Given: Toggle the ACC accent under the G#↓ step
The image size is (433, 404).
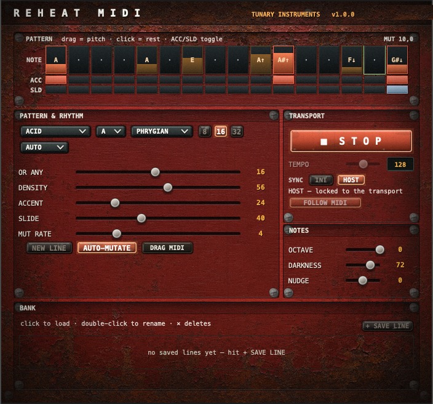Looking at the screenshot, I should (397, 80).
